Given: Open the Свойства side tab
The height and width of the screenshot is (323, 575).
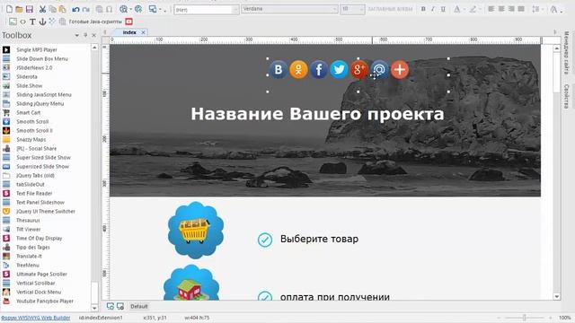Looking at the screenshot, I should point(567,96).
